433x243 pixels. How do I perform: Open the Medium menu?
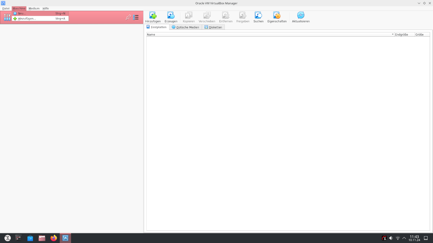pos(34,8)
